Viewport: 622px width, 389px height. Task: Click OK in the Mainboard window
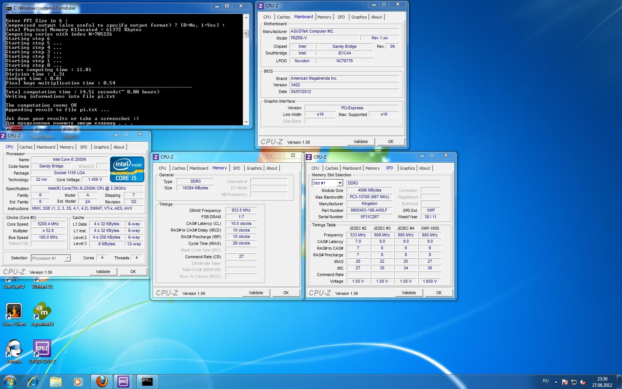point(391,142)
